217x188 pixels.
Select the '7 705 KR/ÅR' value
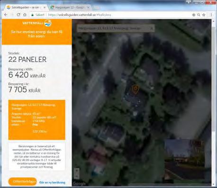click(x=24, y=90)
